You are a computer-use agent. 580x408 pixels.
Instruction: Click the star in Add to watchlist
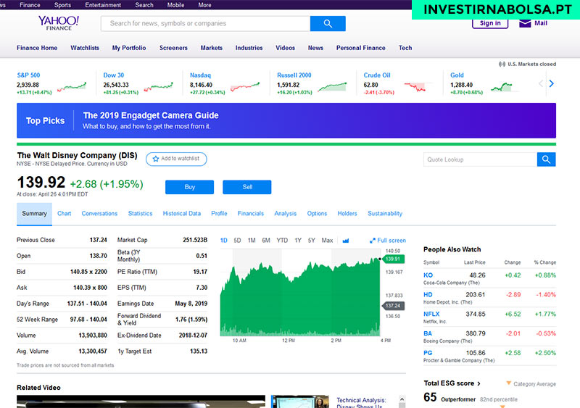[156, 159]
